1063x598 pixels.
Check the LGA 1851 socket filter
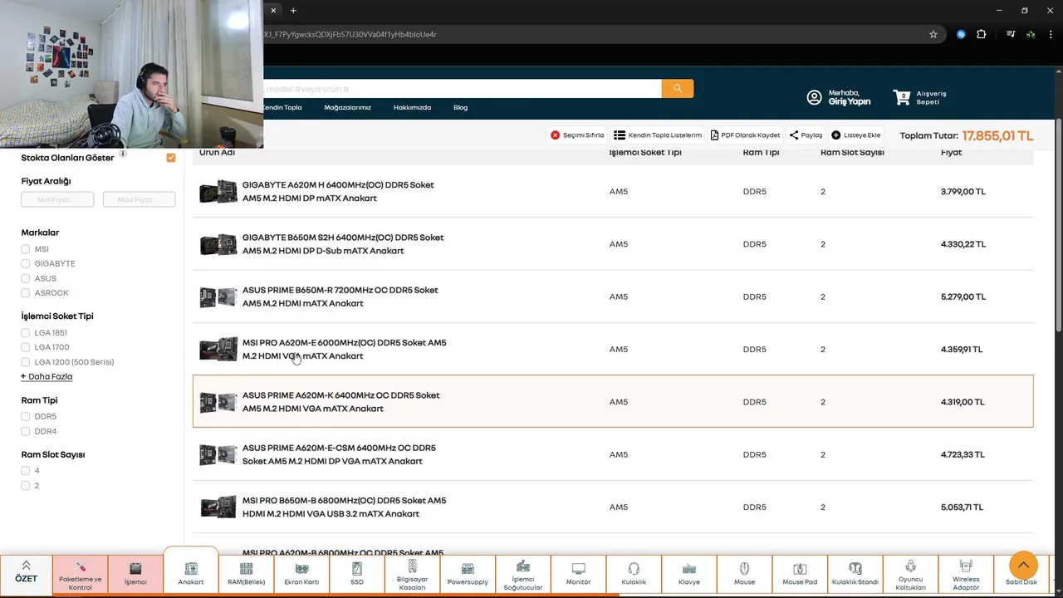click(x=26, y=333)
